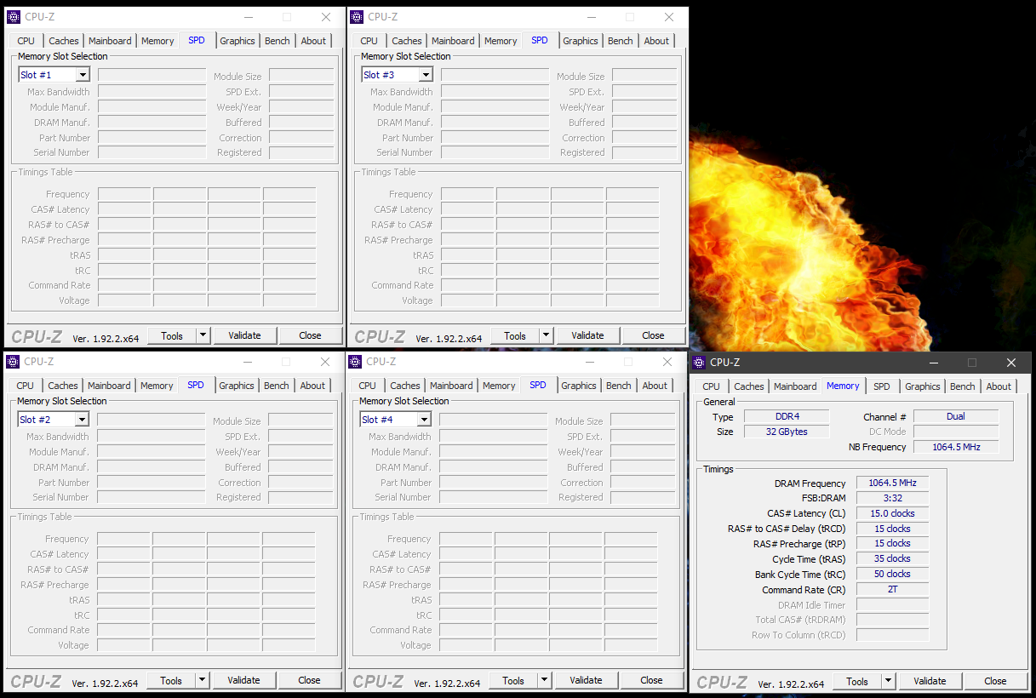Click CPU-Z app icon in Memory window title bar
This screenshot has height=698, width=1036.
click(x=699, y=363)
